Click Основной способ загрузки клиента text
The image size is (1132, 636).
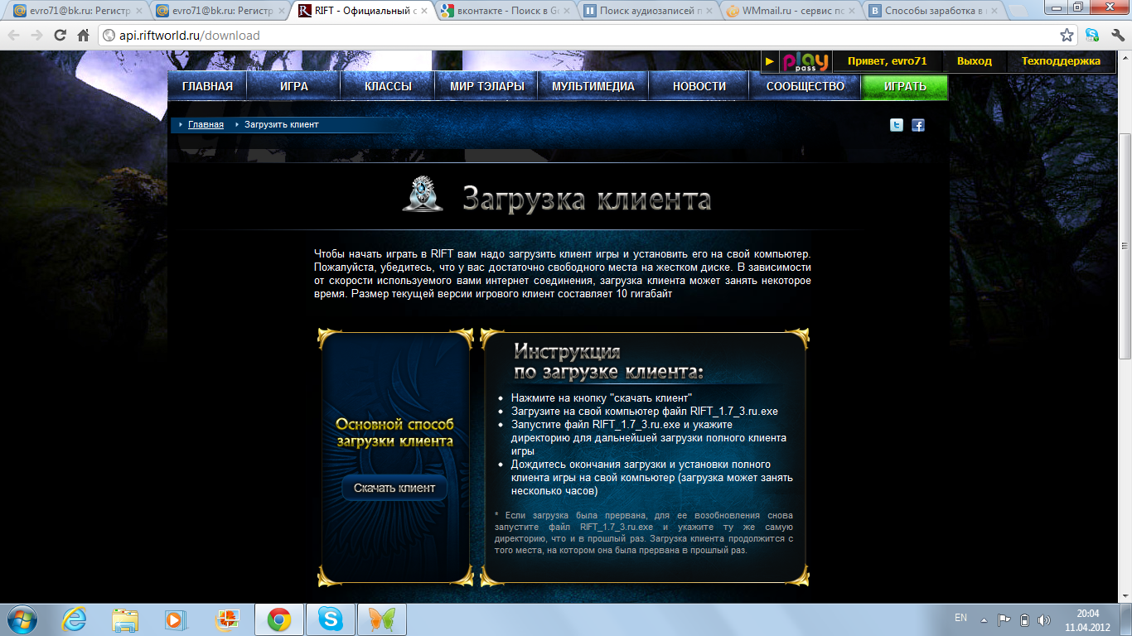pyautogui.click(x=394, y=432)
